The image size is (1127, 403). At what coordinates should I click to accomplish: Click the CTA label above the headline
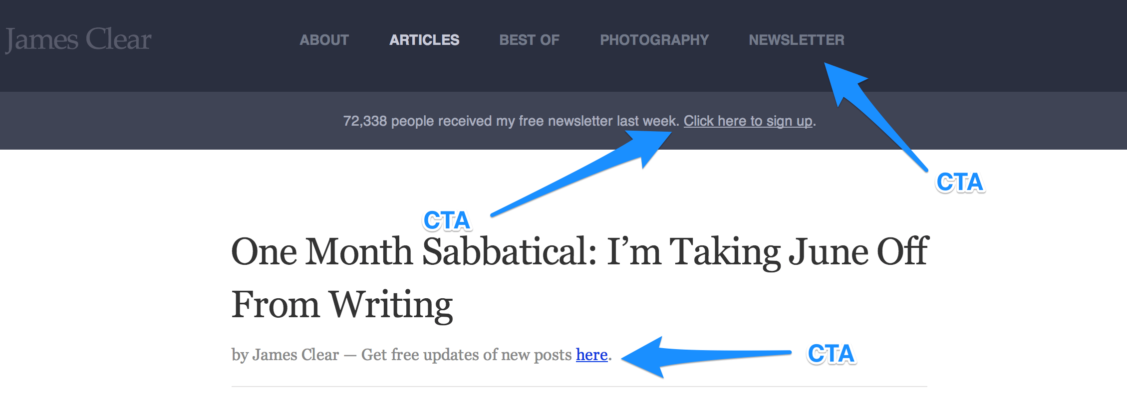[x=447, y=220]
